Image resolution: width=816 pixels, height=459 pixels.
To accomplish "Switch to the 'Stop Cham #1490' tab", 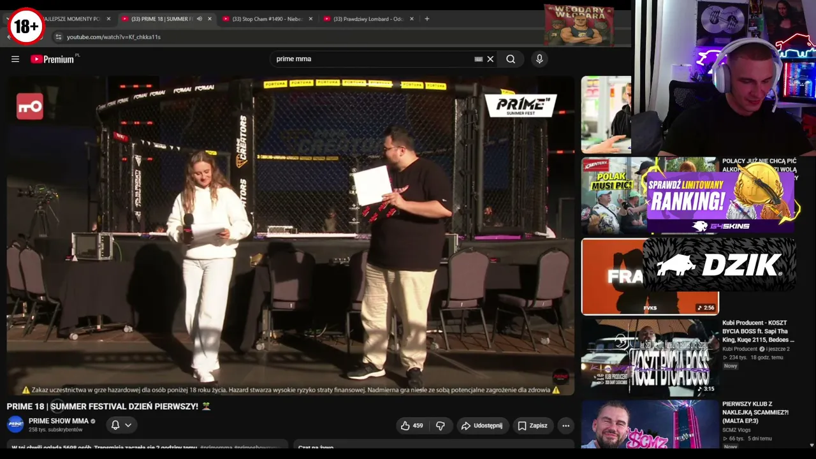I will pyautogui.click(x=267, y=19).
